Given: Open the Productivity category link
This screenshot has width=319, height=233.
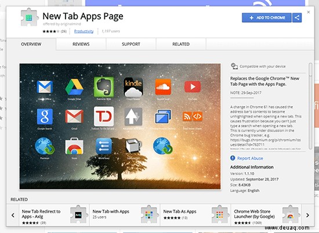Looking at the screenshot, I should pos(84,31).
